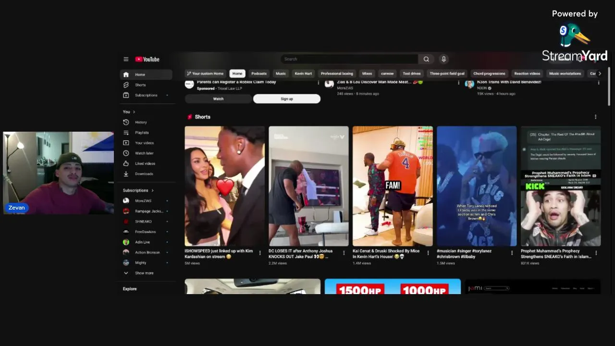Open Shorts in the sidebar

pos(146,85)
